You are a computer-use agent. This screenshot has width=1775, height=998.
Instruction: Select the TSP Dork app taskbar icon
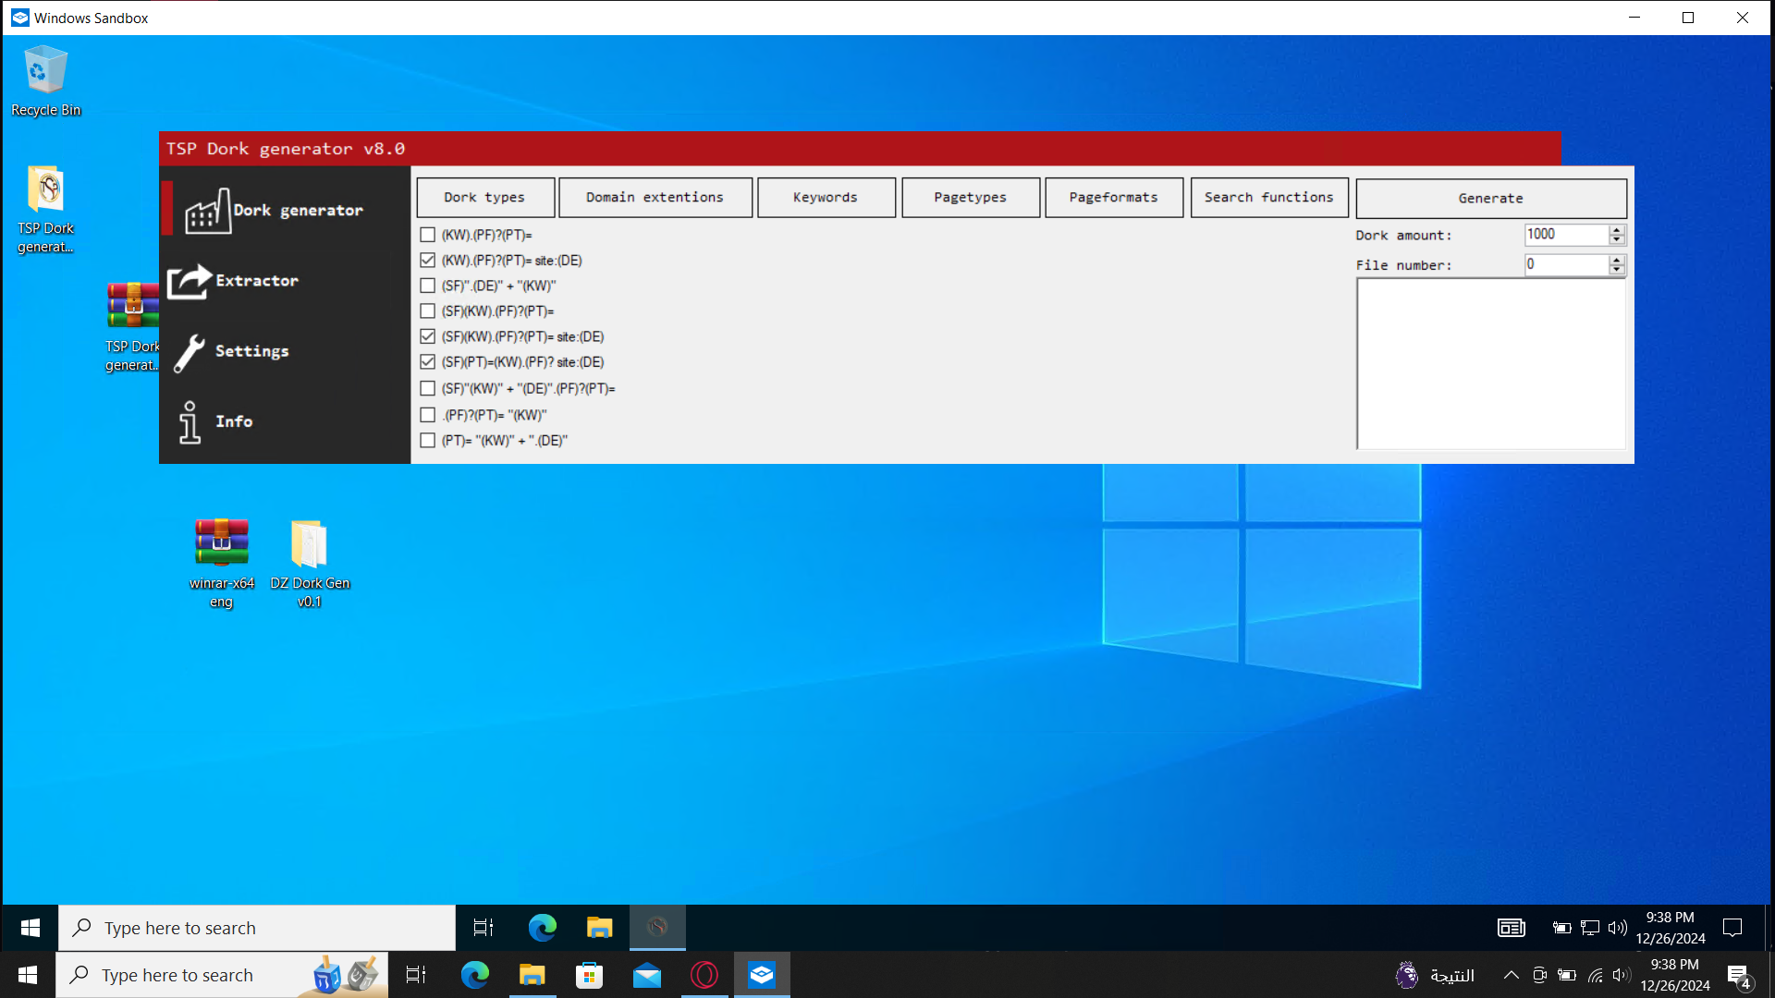657,928
